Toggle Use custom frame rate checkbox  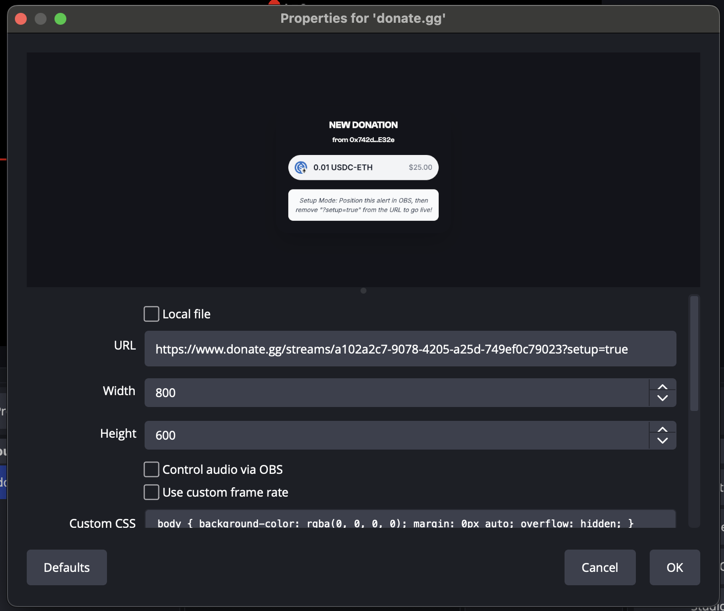click(152, 492)
